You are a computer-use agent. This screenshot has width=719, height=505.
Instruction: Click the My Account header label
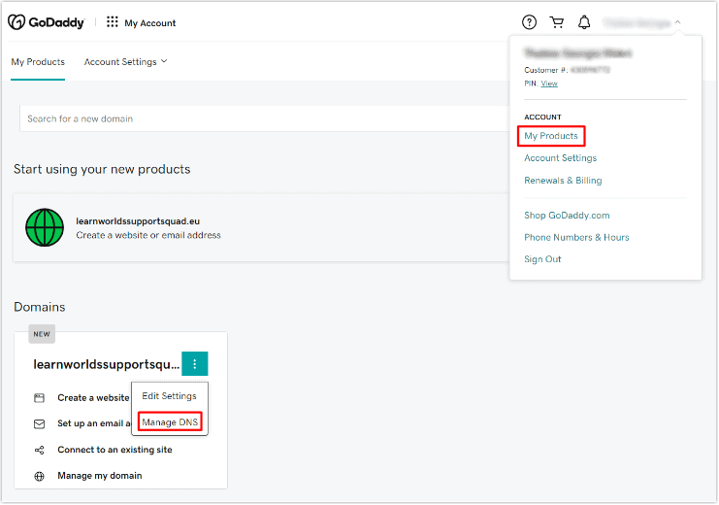150,23
